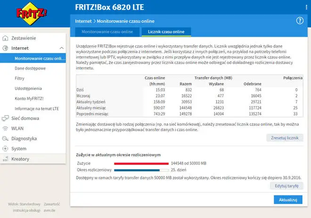Click the Połączenia column header
This screenshot has width=311, height=218.
pyautogui.click(x=293, y=78)
